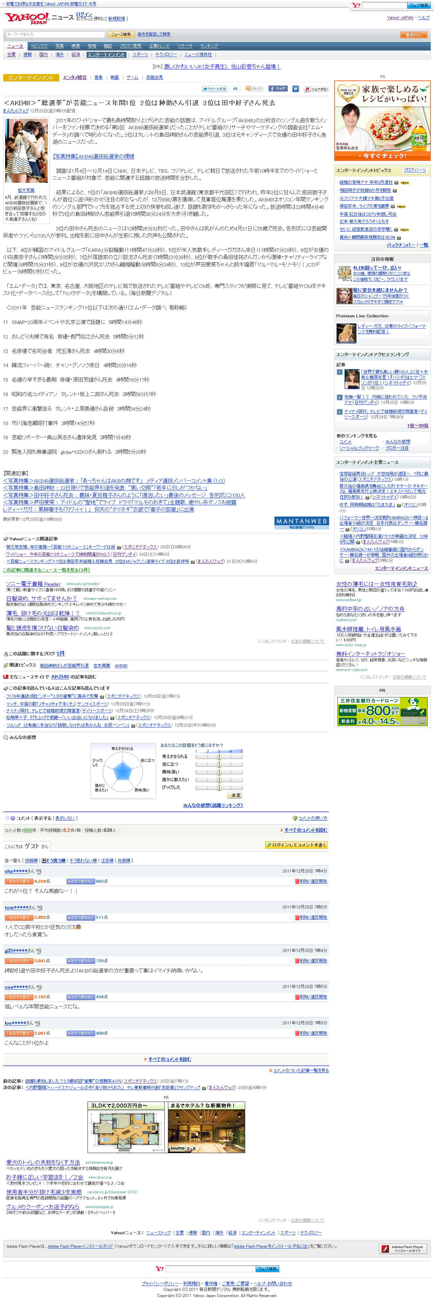Image resolution: width=434 pixels, height=1305 pixels.
Task: Set the 役に立つ rating slider
Action: [x=219, y=764]
